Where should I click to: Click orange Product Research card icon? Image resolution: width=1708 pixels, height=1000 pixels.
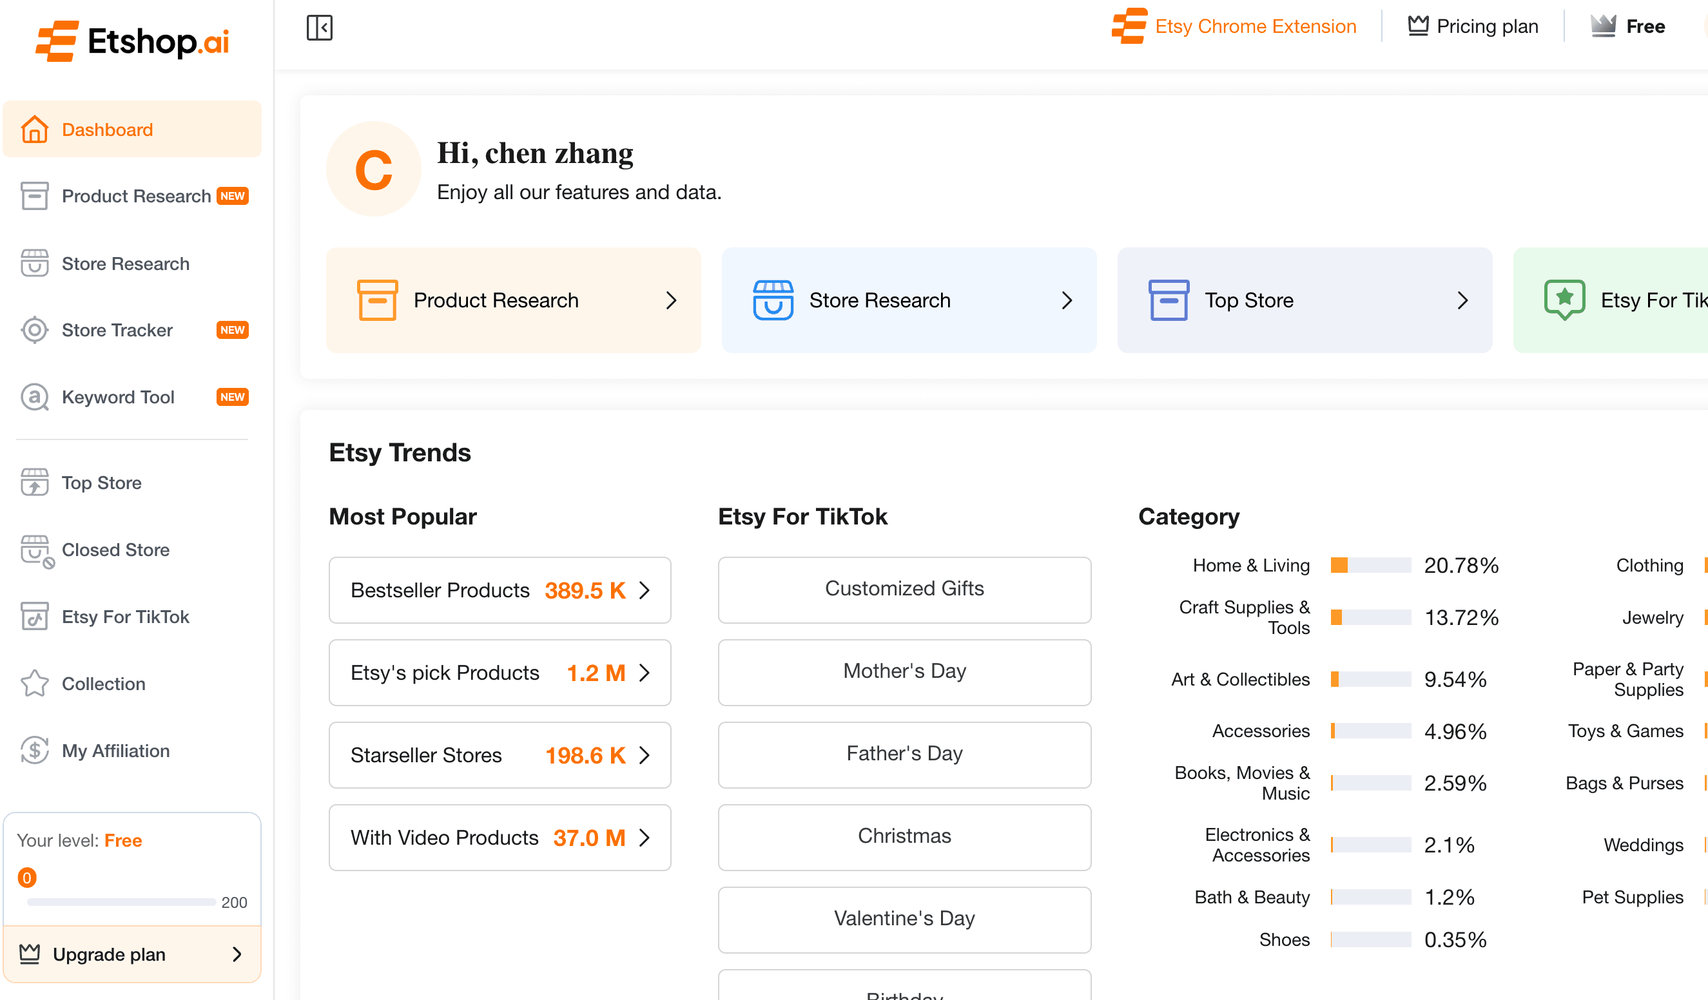[378, 300]
